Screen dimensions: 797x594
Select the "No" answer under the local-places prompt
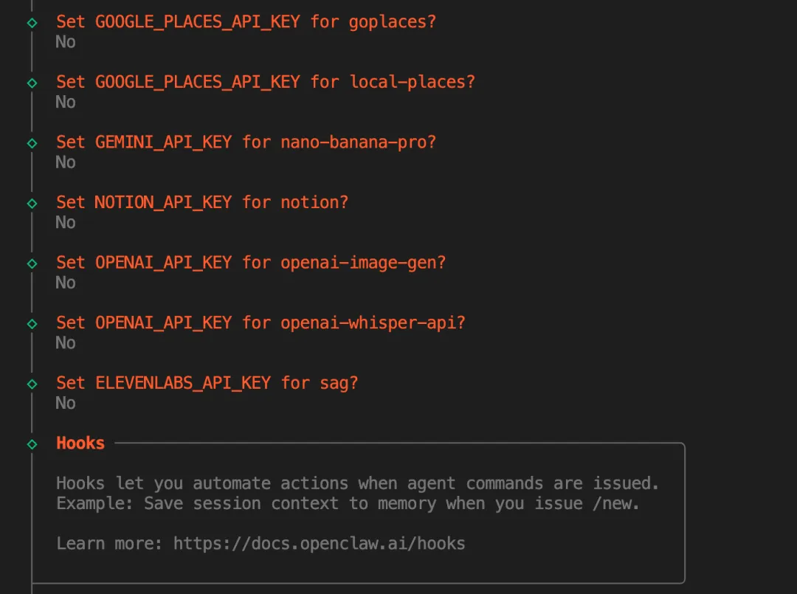(66, 102)
